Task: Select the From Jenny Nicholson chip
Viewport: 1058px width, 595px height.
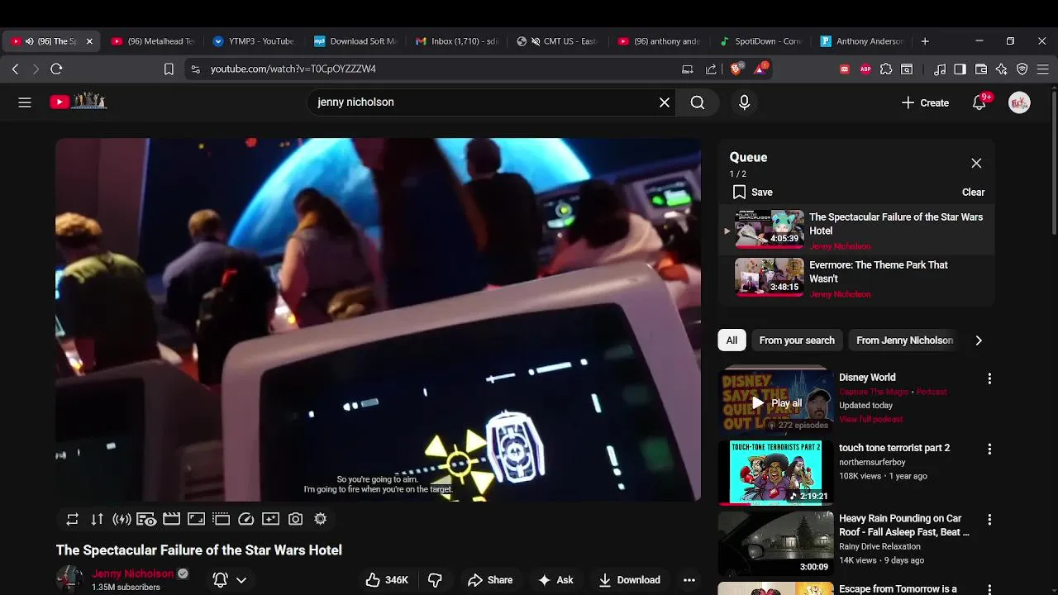Action: tap(904, 340)
